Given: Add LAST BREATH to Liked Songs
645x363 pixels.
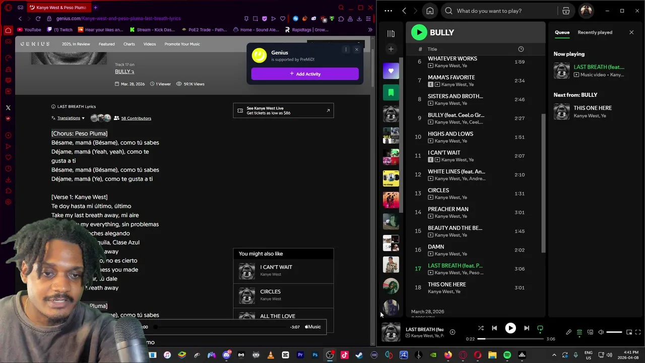Looking at the screenshot, I should [x=453, y=332].
